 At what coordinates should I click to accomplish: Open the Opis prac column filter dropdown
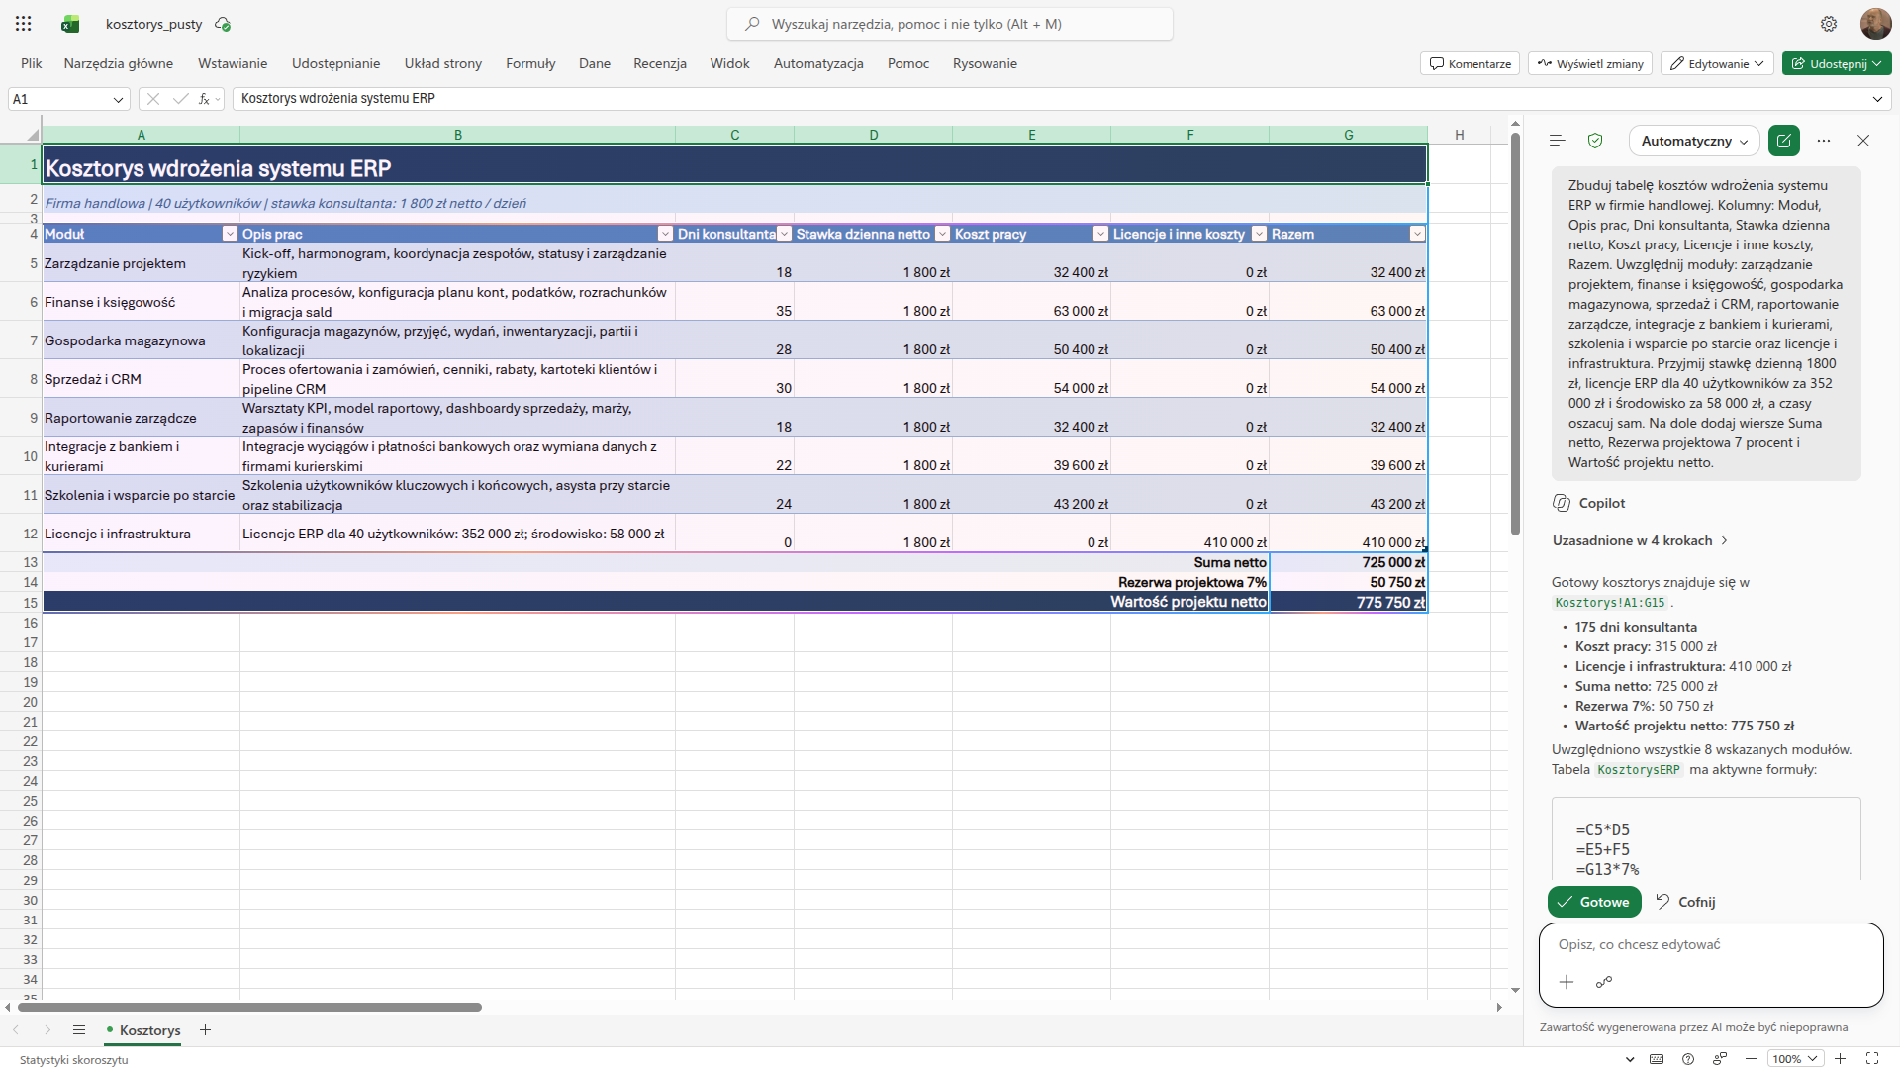coord(665,234)
